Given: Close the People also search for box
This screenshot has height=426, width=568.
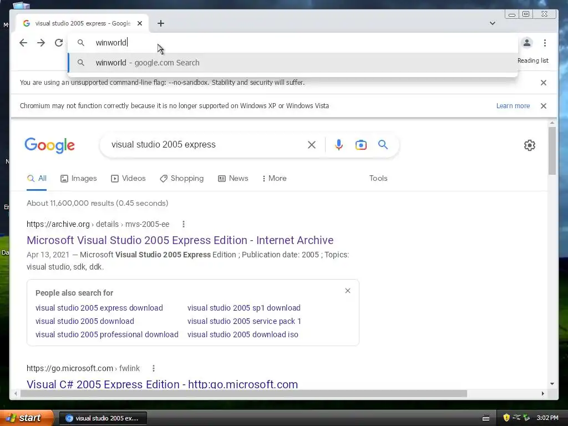Looking at the screenshot, I should coord(348,291).
